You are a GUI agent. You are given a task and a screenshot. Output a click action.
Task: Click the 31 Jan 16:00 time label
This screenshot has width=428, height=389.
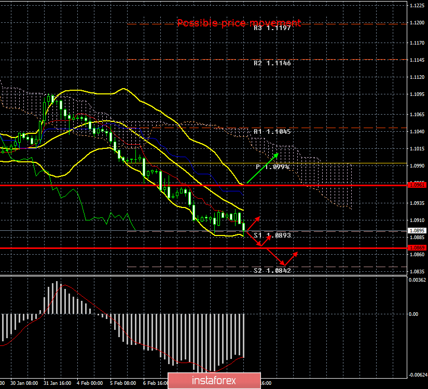tap(57, 383)
